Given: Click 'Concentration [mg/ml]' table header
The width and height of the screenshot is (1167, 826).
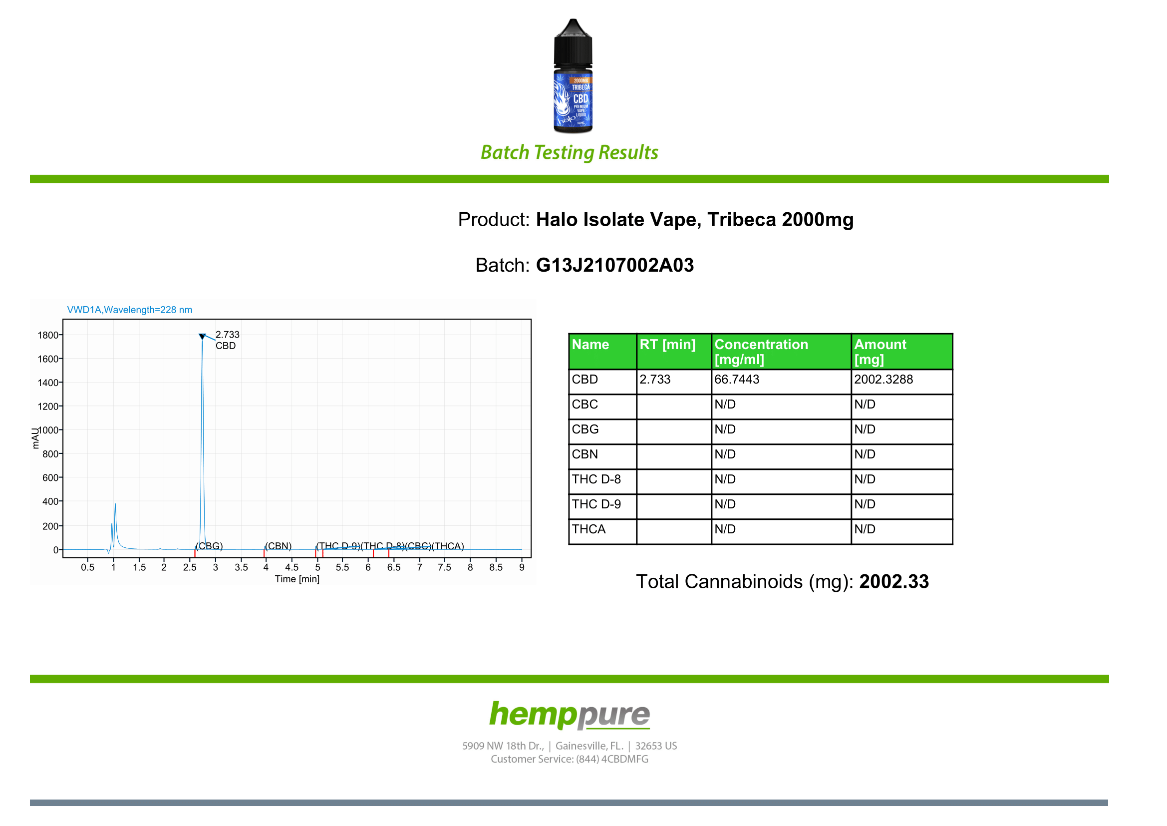Looking at the screenshot, I should (x=781, y=352).
